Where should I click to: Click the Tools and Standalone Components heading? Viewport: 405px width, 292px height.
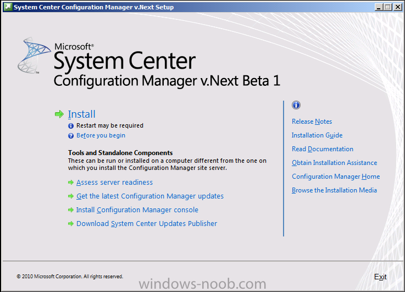point(120,153)
